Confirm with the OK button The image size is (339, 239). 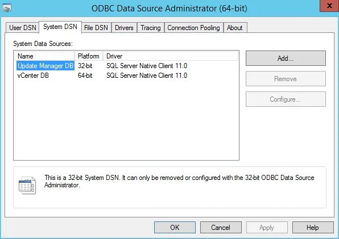(x=175, y=227)
